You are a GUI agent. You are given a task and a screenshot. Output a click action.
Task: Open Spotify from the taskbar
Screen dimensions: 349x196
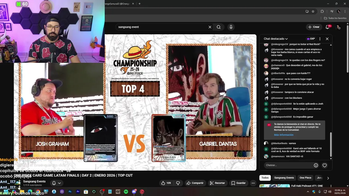click(126, 192)
